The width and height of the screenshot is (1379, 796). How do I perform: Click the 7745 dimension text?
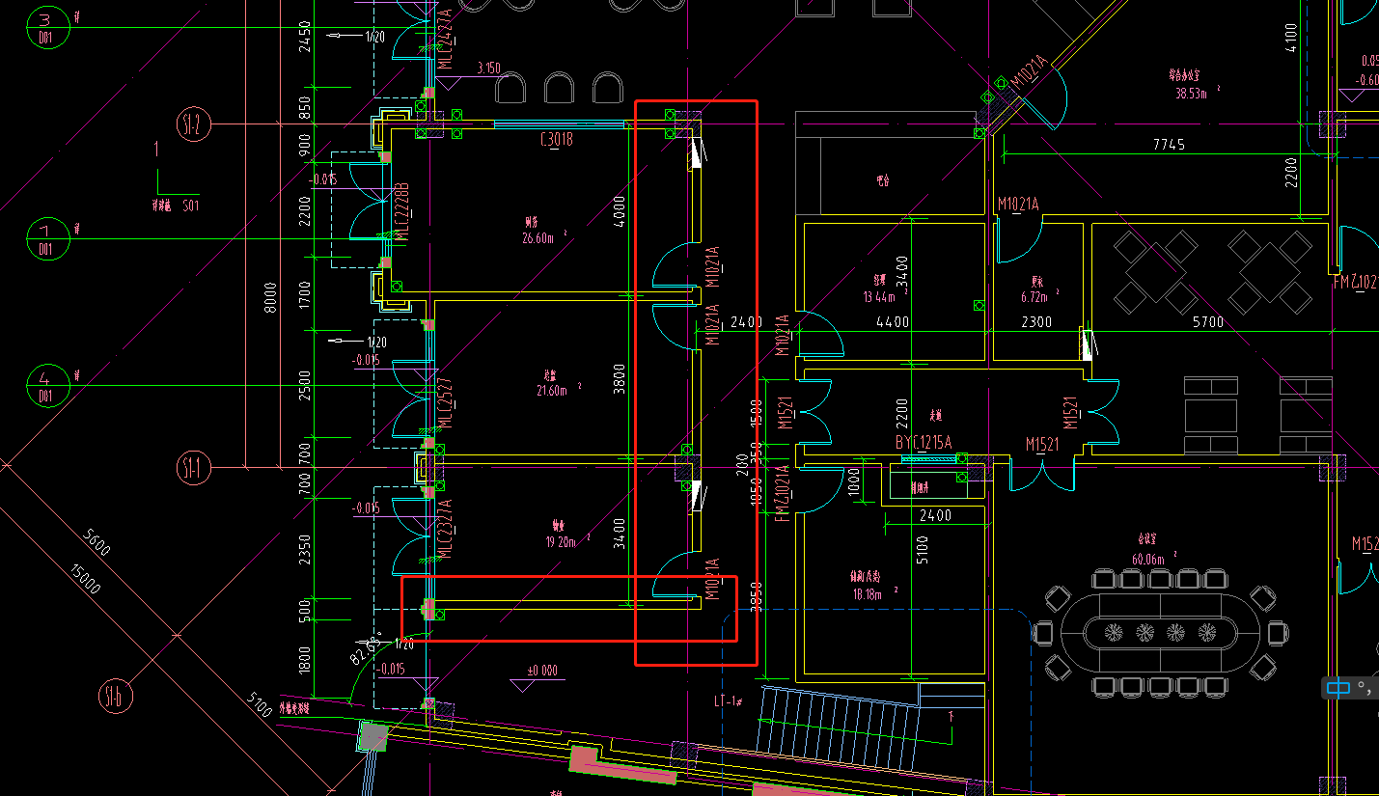pos(1168,145)
